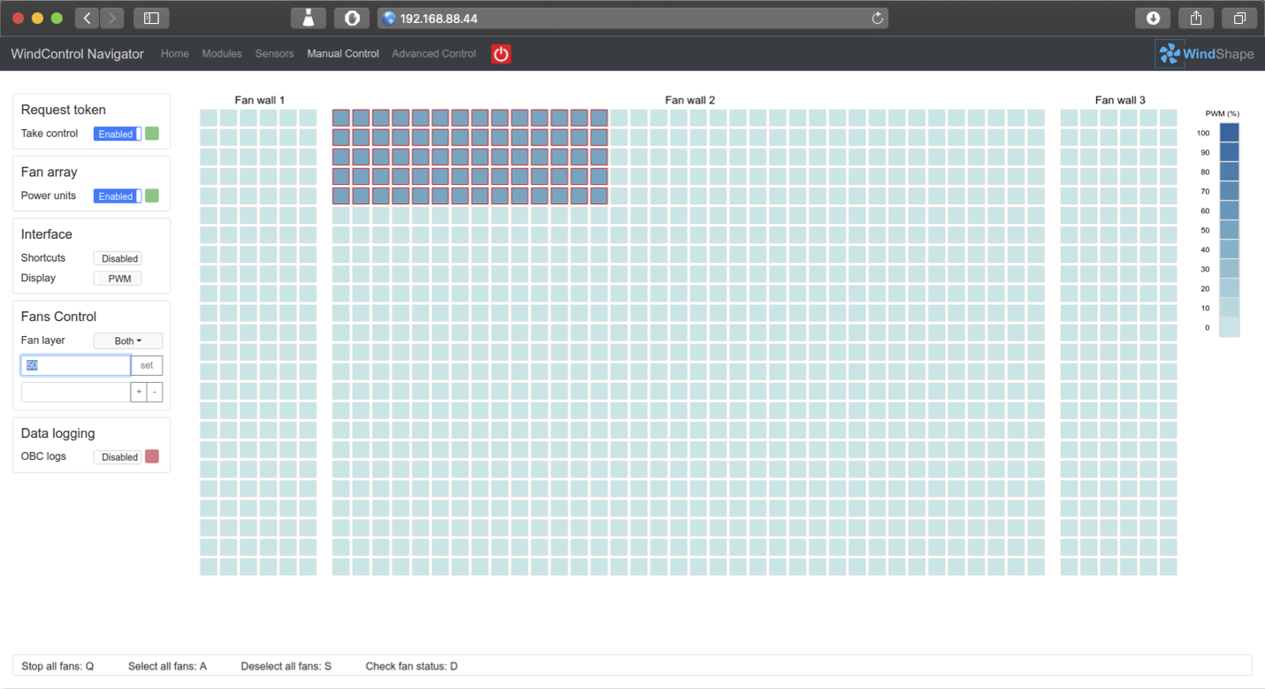Open the Safari downloads icon
The height and width of the screenshot is (689, 1265).
pos(1153,19)
